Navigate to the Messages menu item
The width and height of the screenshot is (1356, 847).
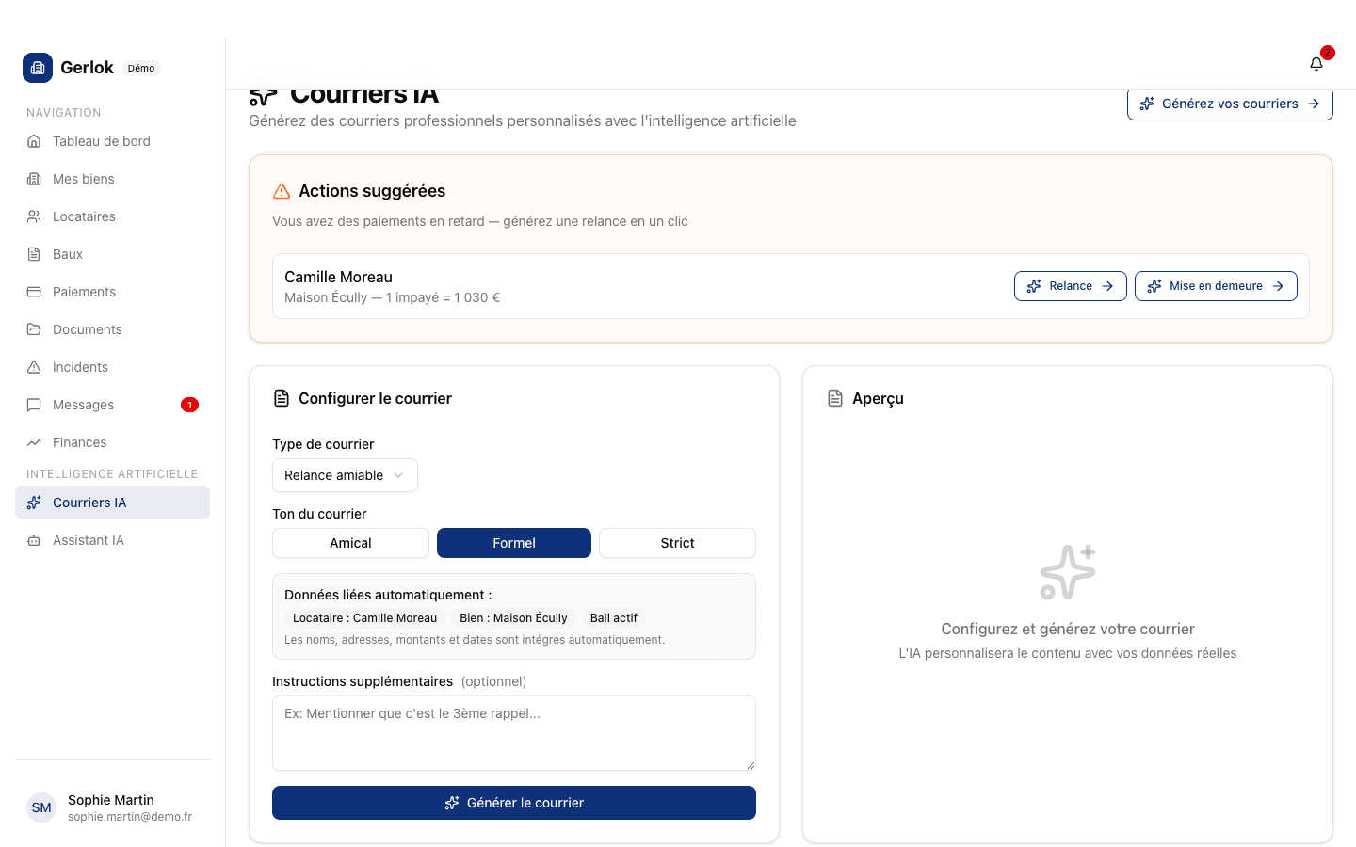click(x=83, y=405)
